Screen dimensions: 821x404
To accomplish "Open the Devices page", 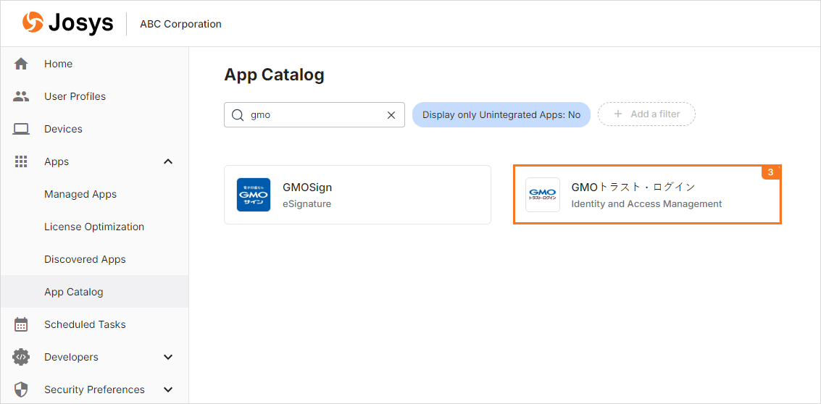I will pyautogui.click(x=95, y=129).
